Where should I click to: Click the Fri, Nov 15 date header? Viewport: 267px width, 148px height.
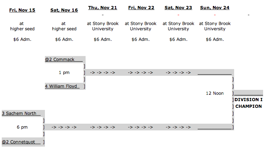click(x=22, y=10)
